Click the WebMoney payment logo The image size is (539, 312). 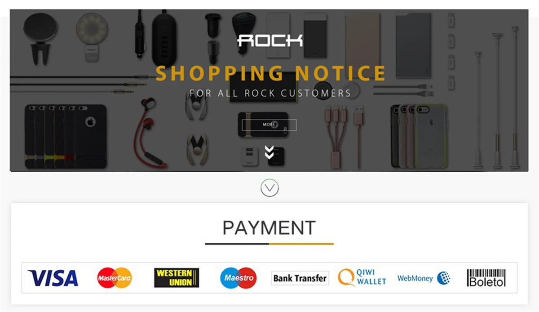424,278
